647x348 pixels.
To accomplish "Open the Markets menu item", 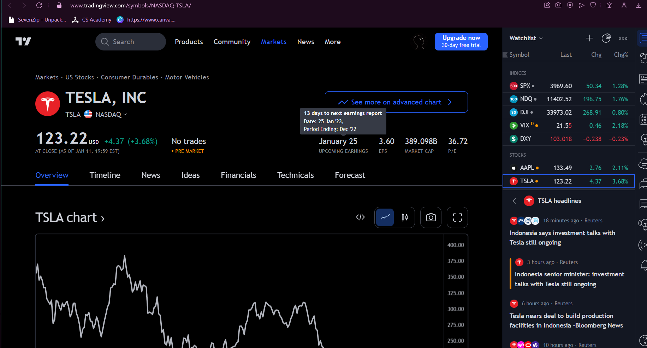I will pos(273,41).
